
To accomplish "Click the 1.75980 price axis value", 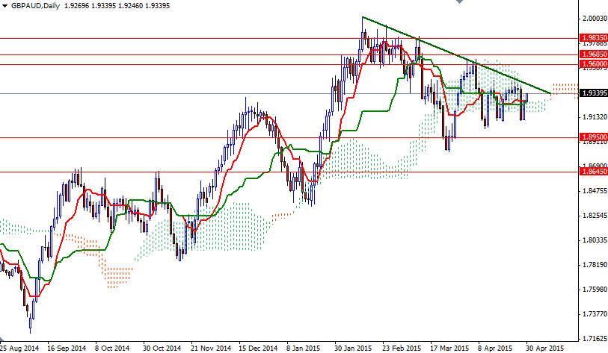I will (595, 290).
